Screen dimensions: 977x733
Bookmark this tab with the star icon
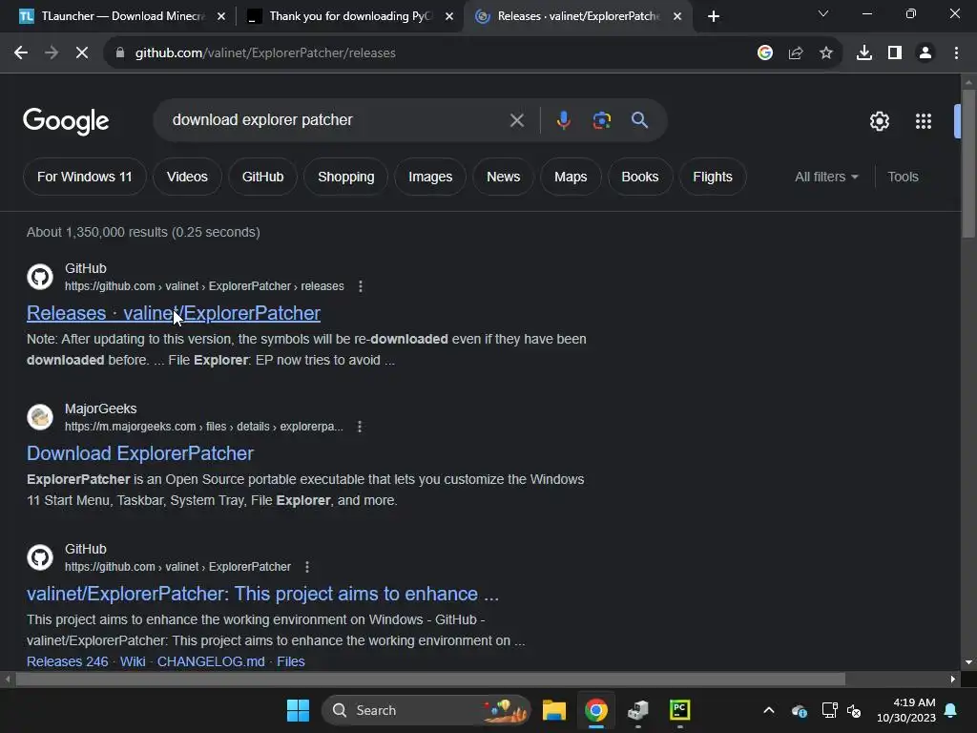click(826, 53)
